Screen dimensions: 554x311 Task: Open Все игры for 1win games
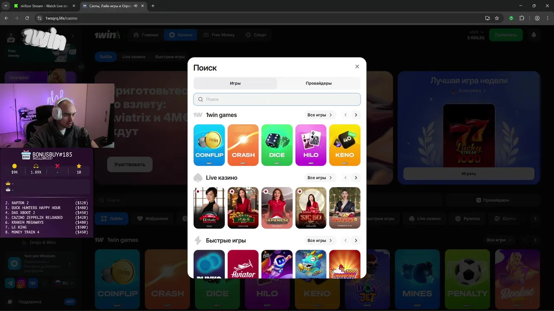(320, 115)
